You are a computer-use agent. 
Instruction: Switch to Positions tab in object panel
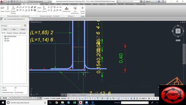point(9,33)
